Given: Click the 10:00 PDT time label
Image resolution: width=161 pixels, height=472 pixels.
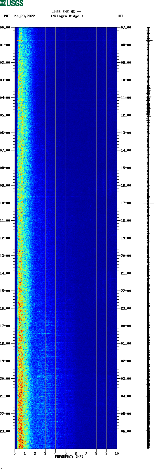Looking at the screenshot, I should coord(5,203).
